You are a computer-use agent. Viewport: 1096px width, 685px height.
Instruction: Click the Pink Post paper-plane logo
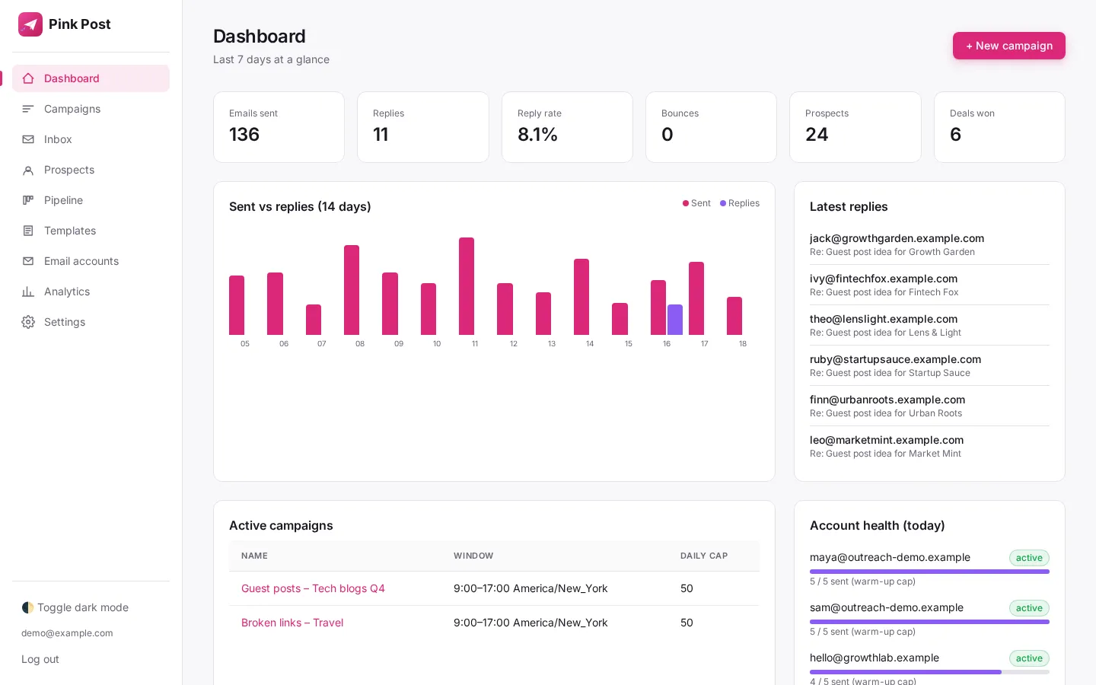30,24
